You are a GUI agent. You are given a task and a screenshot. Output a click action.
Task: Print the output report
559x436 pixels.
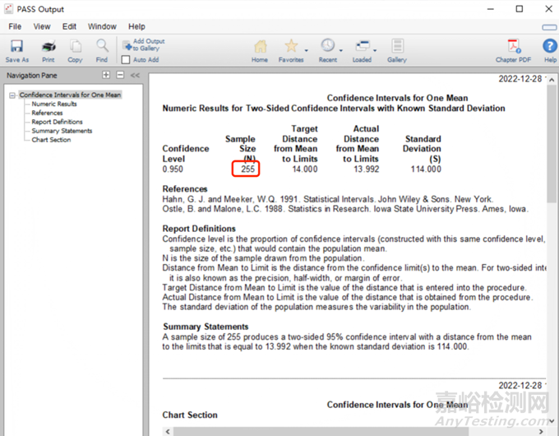[x=49, y=48]
